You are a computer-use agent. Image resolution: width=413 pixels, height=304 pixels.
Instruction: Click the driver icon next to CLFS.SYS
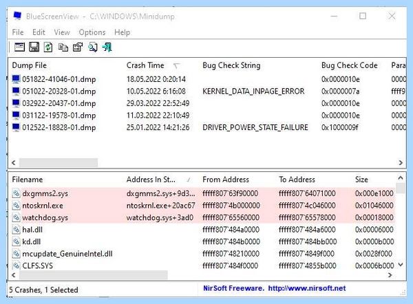(x=16, y=265)
